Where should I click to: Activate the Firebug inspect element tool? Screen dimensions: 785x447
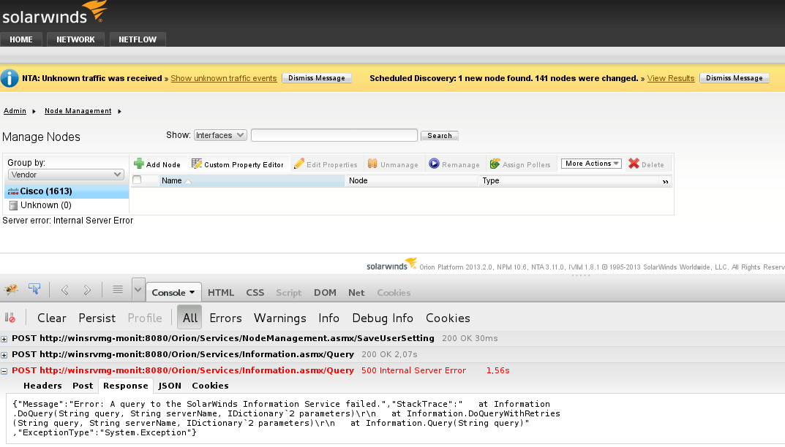34,289
